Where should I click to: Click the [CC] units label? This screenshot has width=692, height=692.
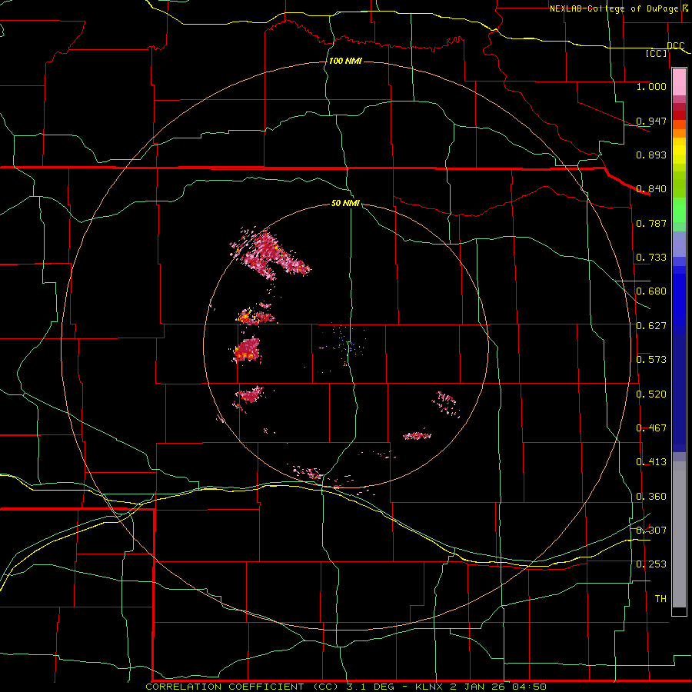[x=657, y=53]
